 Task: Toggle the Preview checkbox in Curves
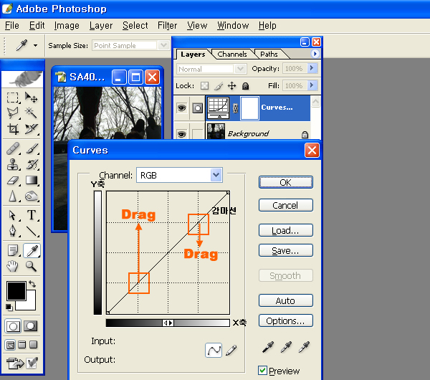[x=262, y=371]
